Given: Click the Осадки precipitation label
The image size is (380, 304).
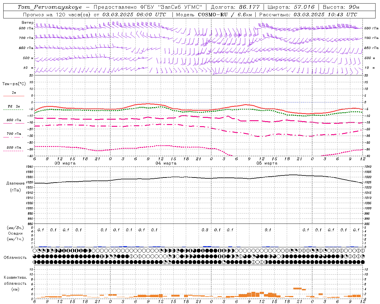Looking at the screenshot, I should (x=15, y=233).
